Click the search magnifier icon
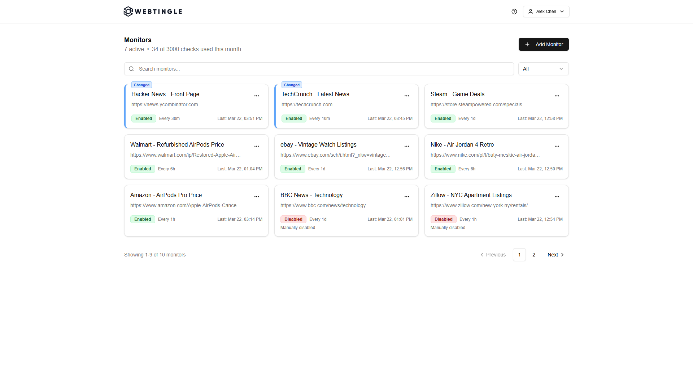The image size is (693, 389). tap(131, 69)
